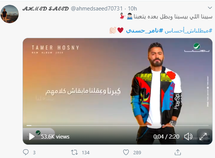Open the AHMED SAEED display name link
This screenshot has height=158, width=215.
point(46,9)
